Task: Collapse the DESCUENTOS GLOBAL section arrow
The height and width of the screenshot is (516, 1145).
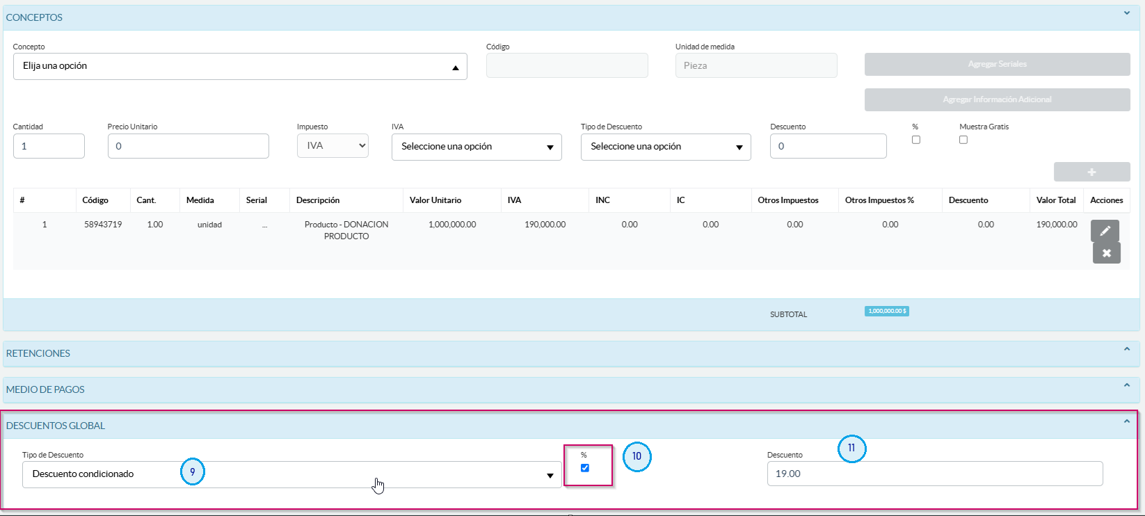Action: pyautogui.click(x=1127, y=421)
